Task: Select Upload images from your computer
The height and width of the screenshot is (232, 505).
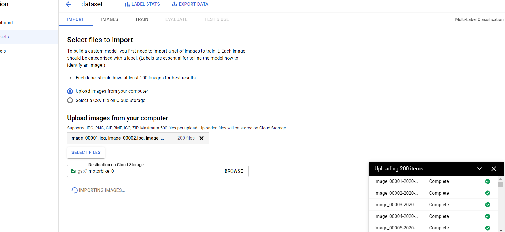Action: [70, 91]
